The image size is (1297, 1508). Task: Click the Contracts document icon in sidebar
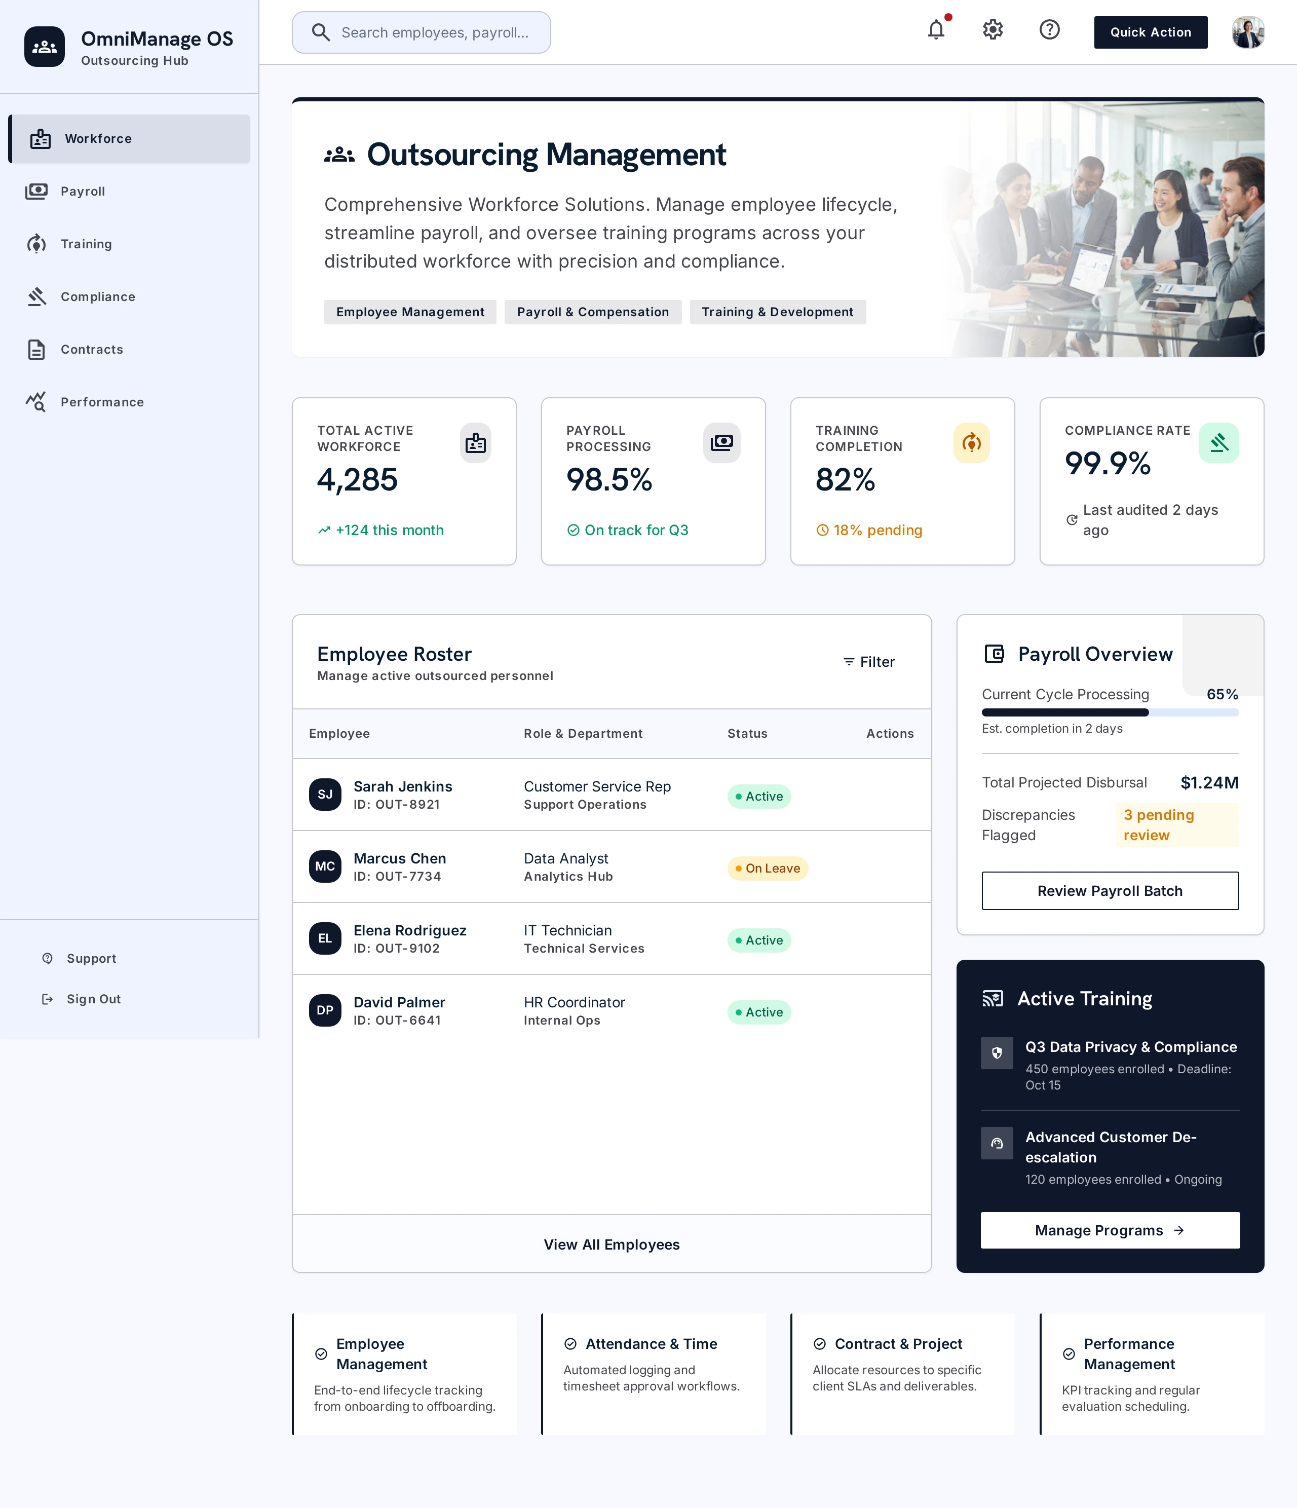[x=36, y=349]
